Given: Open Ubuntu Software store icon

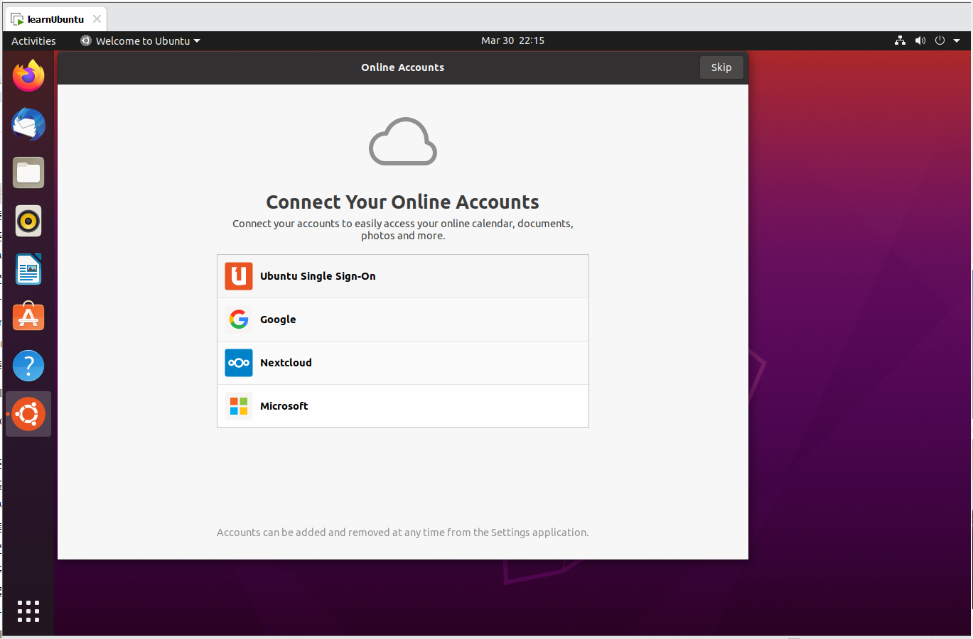Looking at the screenshot, I should [28, 317].
